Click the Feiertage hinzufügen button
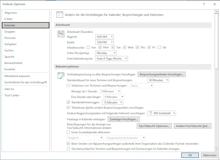The width and height of the screenshot is (220, 160). (x=124, y=119)
